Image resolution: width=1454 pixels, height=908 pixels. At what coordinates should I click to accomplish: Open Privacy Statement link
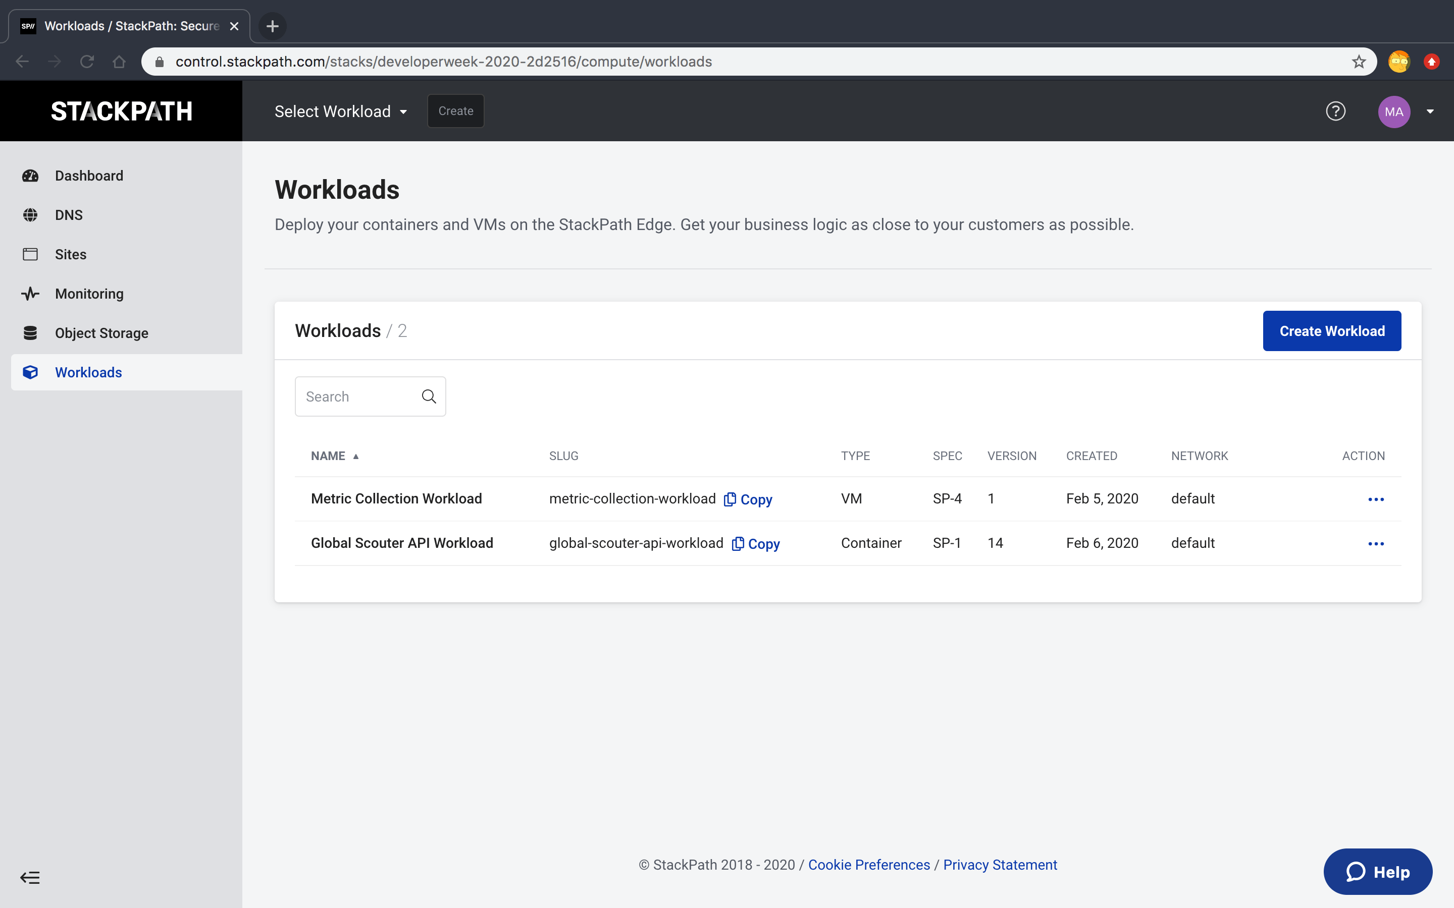1000,865
